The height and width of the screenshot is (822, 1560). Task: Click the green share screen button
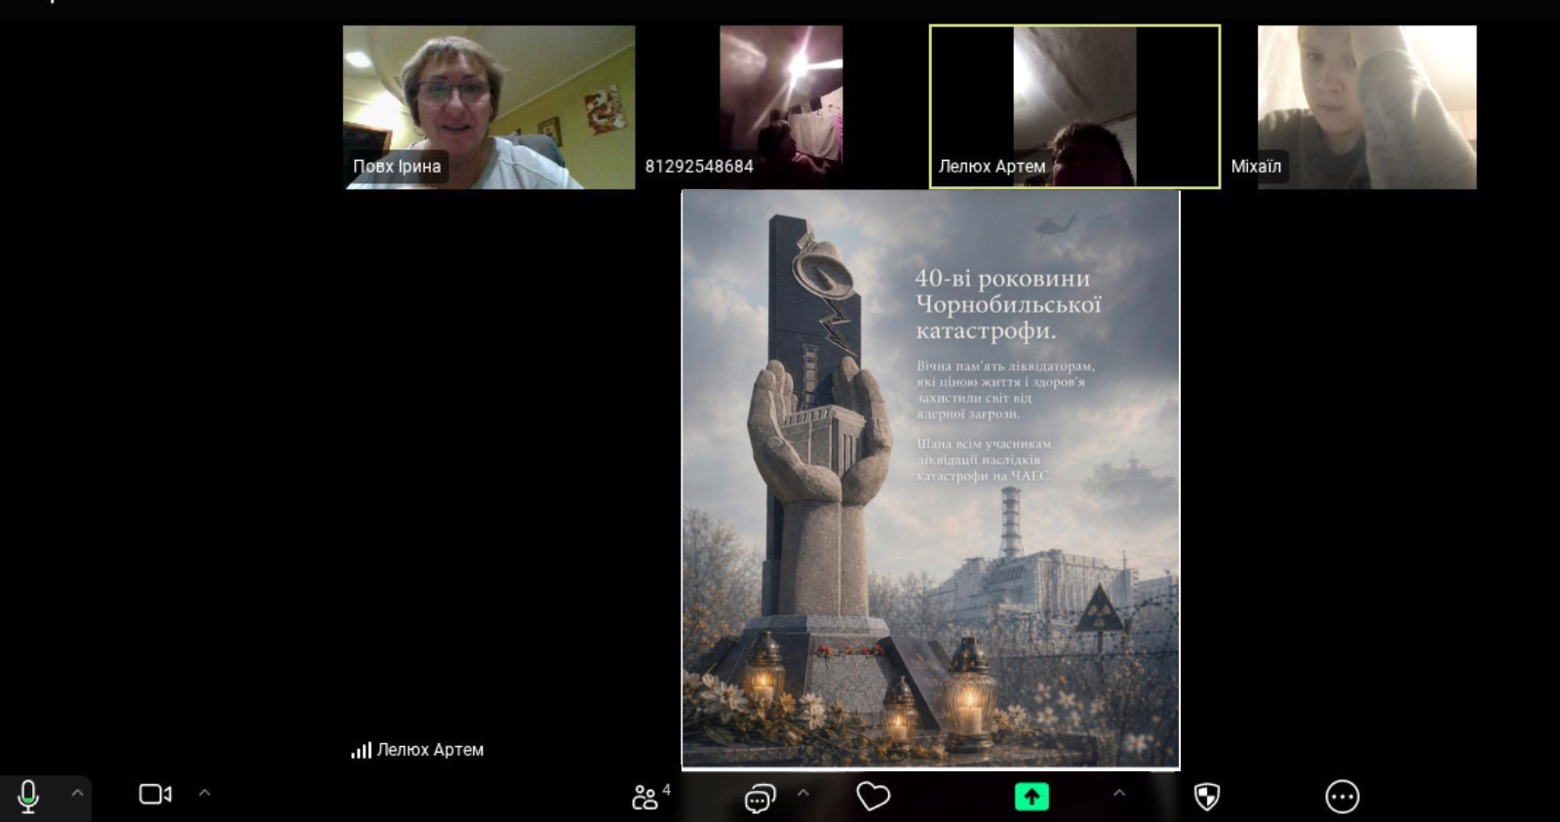1032,797
